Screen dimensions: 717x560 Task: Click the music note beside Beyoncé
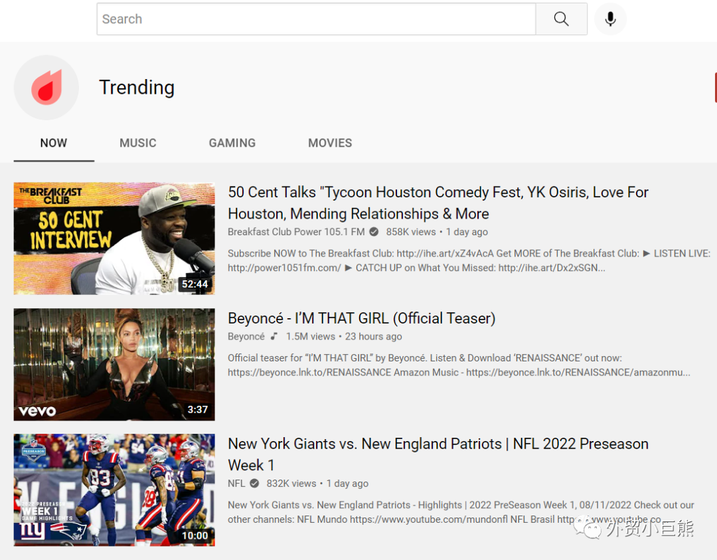point(274,336)
